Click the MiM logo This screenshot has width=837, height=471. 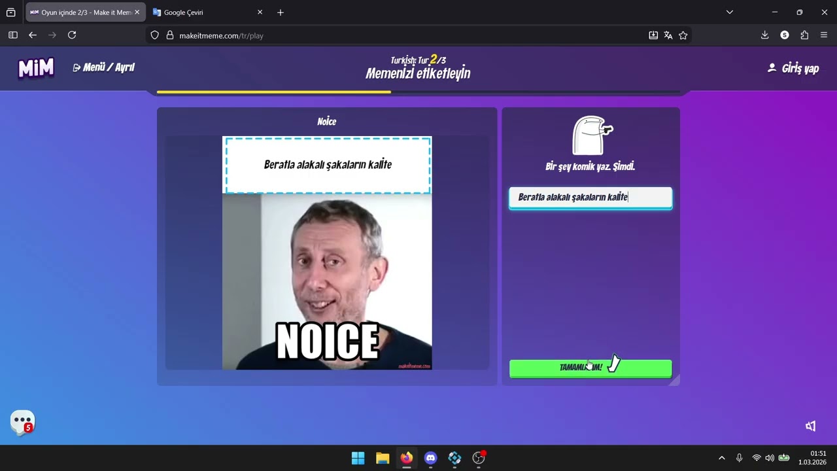pyautogui.click(x=36, y=67)
